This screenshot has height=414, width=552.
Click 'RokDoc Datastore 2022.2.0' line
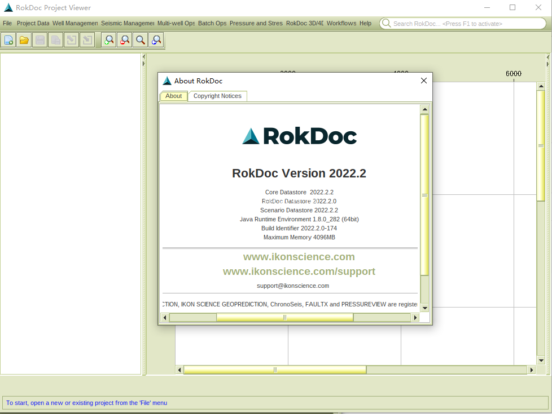pos(299,201)
